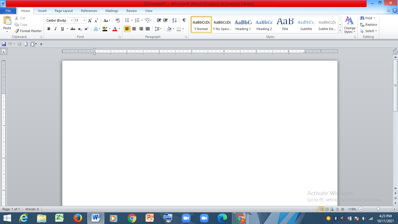Toggle Show/Hide paragraph marks

pos(184,20)
